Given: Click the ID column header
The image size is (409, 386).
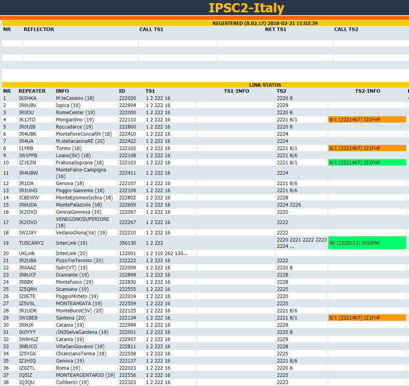Looking at the screenshot, I should tap(122, 91).
